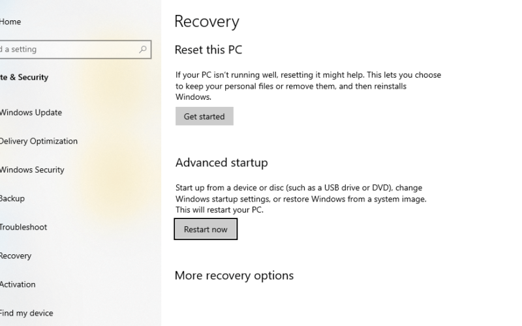This screenshot has width=522, height=326.
Task: Open the Windows Update page
Action: [31, 112]
